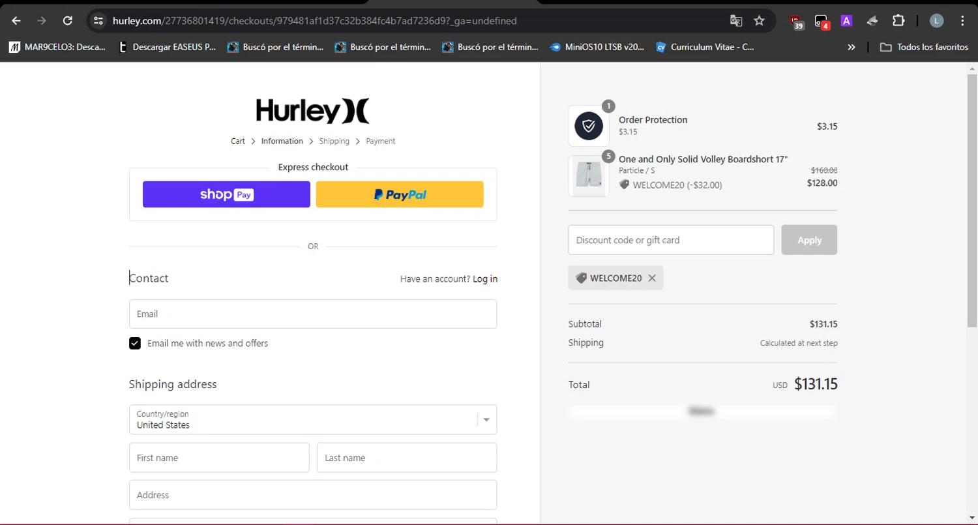Bookmark this page with the star icon
The image size is (978, 525).
click(759, 21)
